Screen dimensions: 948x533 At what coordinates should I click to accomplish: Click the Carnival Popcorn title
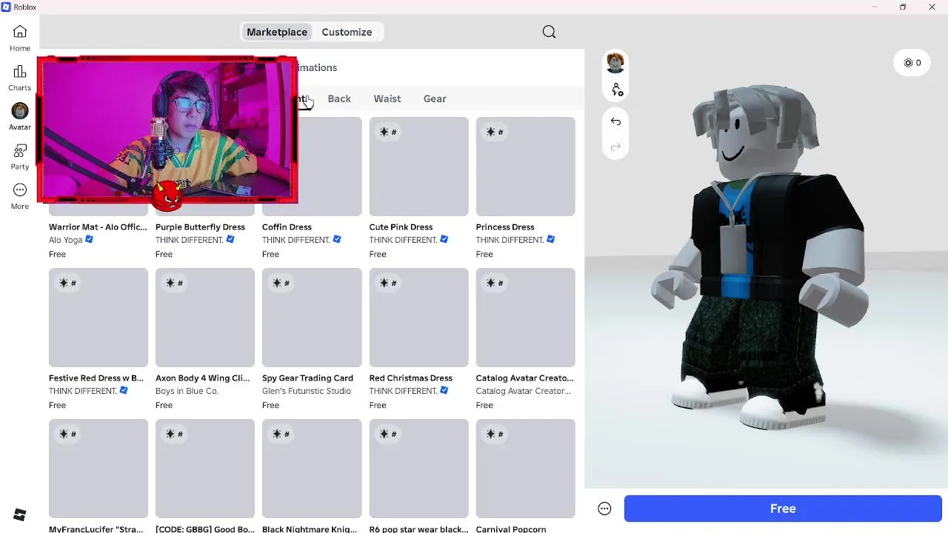pos(511,529)
